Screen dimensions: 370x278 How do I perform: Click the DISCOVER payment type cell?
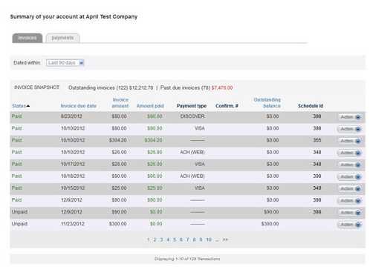tap(192, 116)
